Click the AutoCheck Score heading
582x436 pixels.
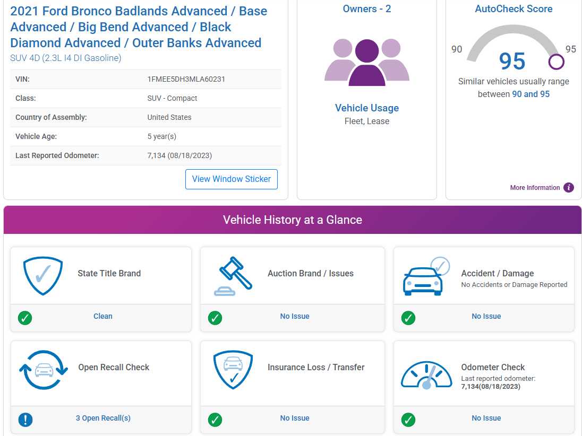coord(513,9)
